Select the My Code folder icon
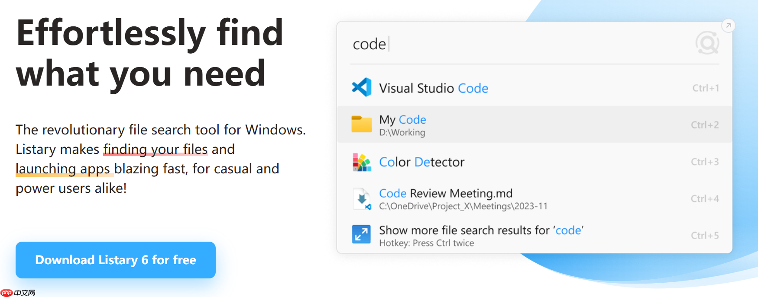The image size is (758, 297). click(x=362, y=124)
